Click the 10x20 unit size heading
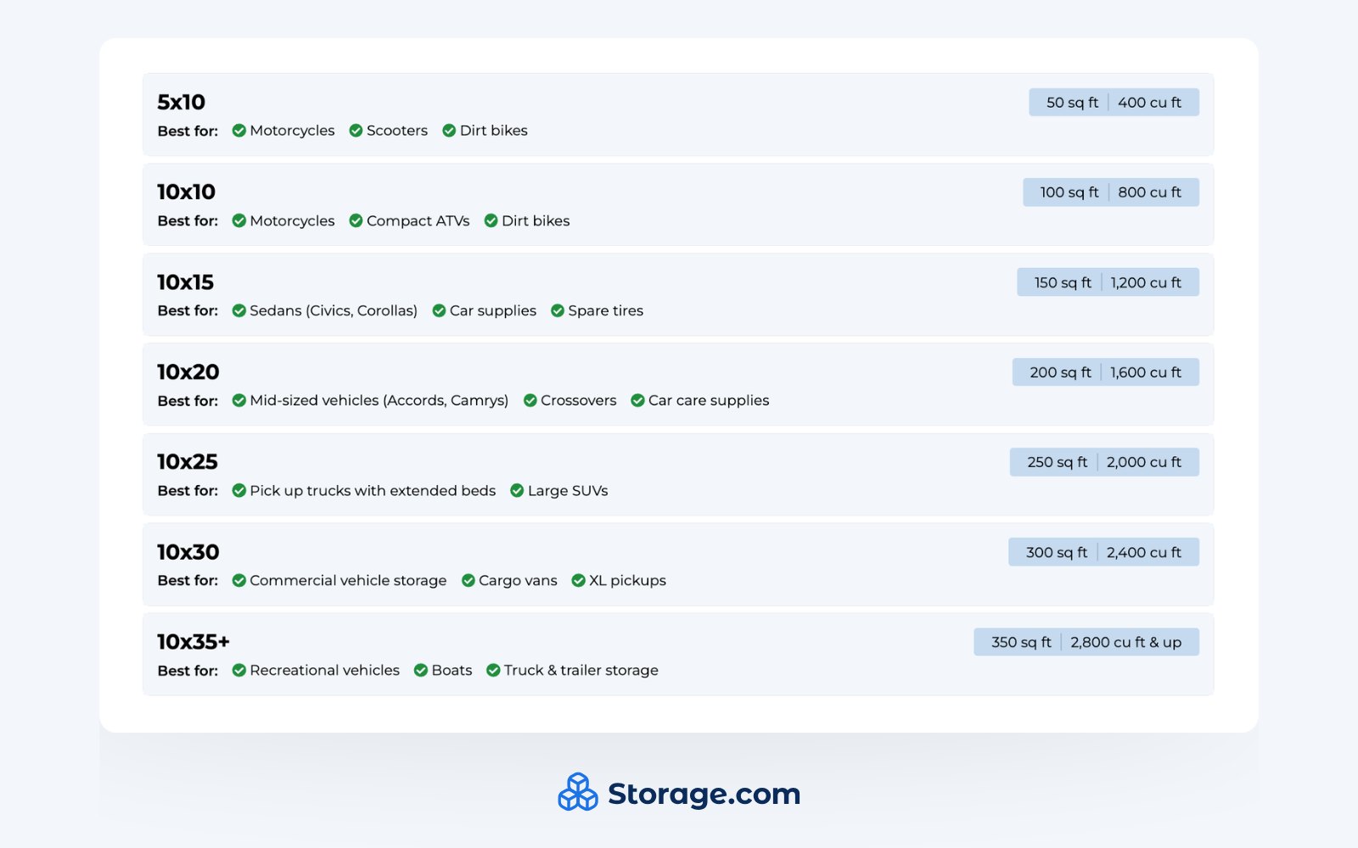The height and width of the screenshot is (848, 1358). pyautogui.click(x=188, y=371)
